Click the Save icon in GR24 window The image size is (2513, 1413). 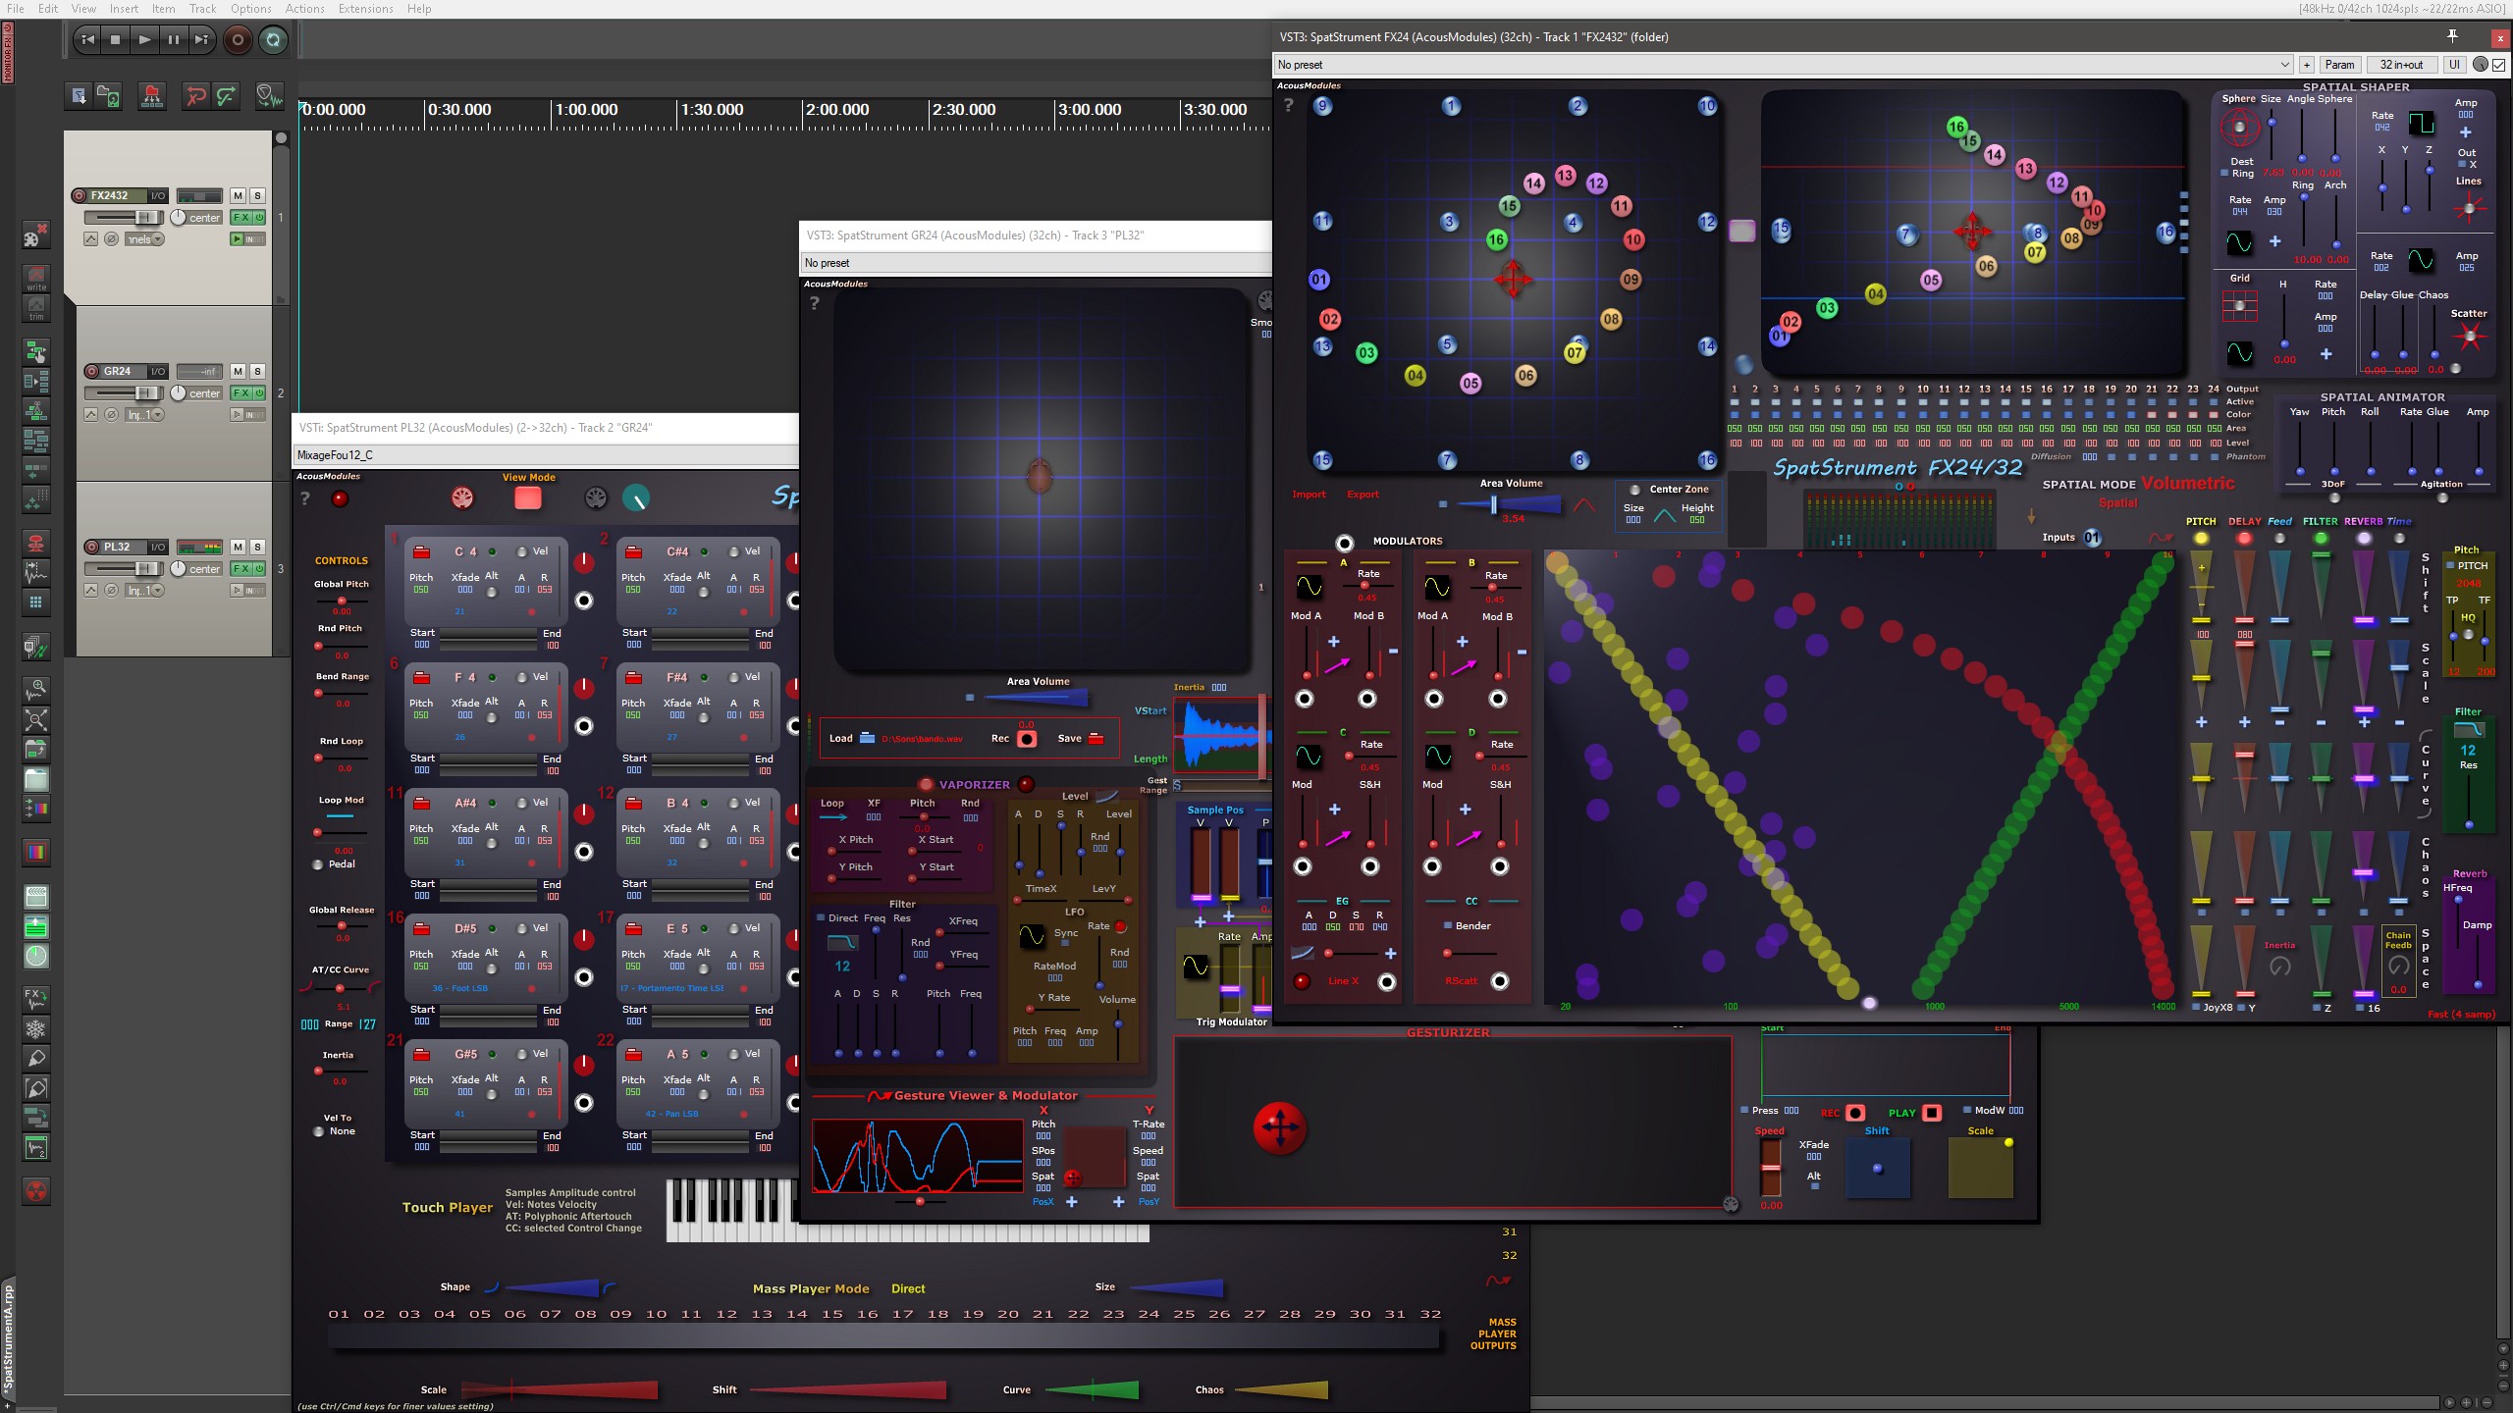1096,738
